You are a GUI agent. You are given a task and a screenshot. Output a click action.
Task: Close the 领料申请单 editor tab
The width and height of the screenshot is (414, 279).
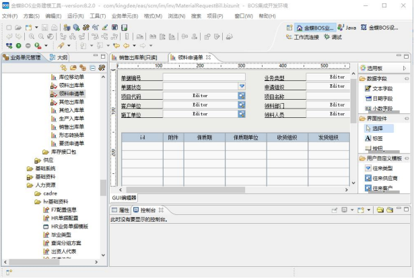(x=208, y=57)
